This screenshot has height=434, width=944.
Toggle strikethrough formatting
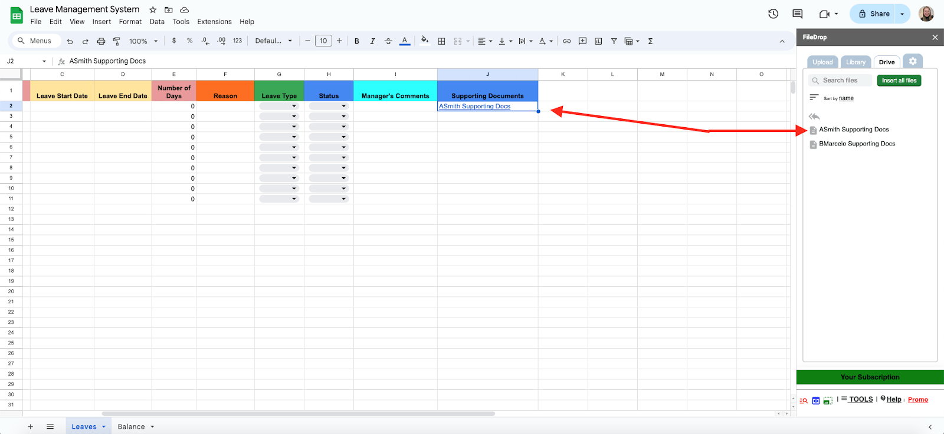click(x=388, y=41)
